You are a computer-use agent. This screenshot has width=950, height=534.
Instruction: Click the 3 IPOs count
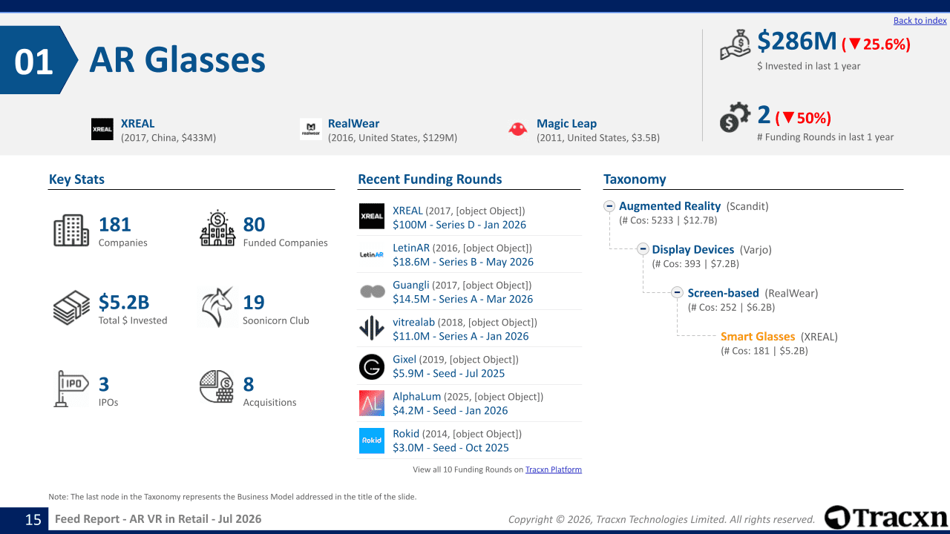coord(104,384)
